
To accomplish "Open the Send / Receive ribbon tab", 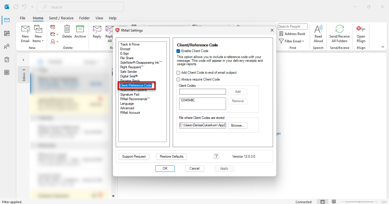I will [61, 18].
